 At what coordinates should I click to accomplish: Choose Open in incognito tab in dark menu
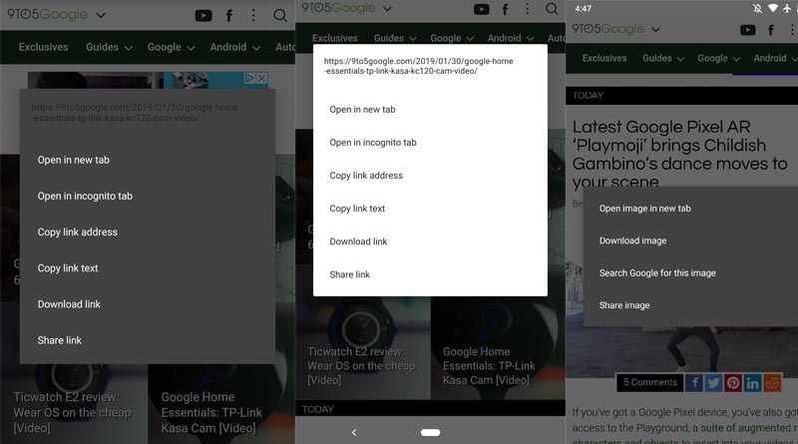point(85,196)
